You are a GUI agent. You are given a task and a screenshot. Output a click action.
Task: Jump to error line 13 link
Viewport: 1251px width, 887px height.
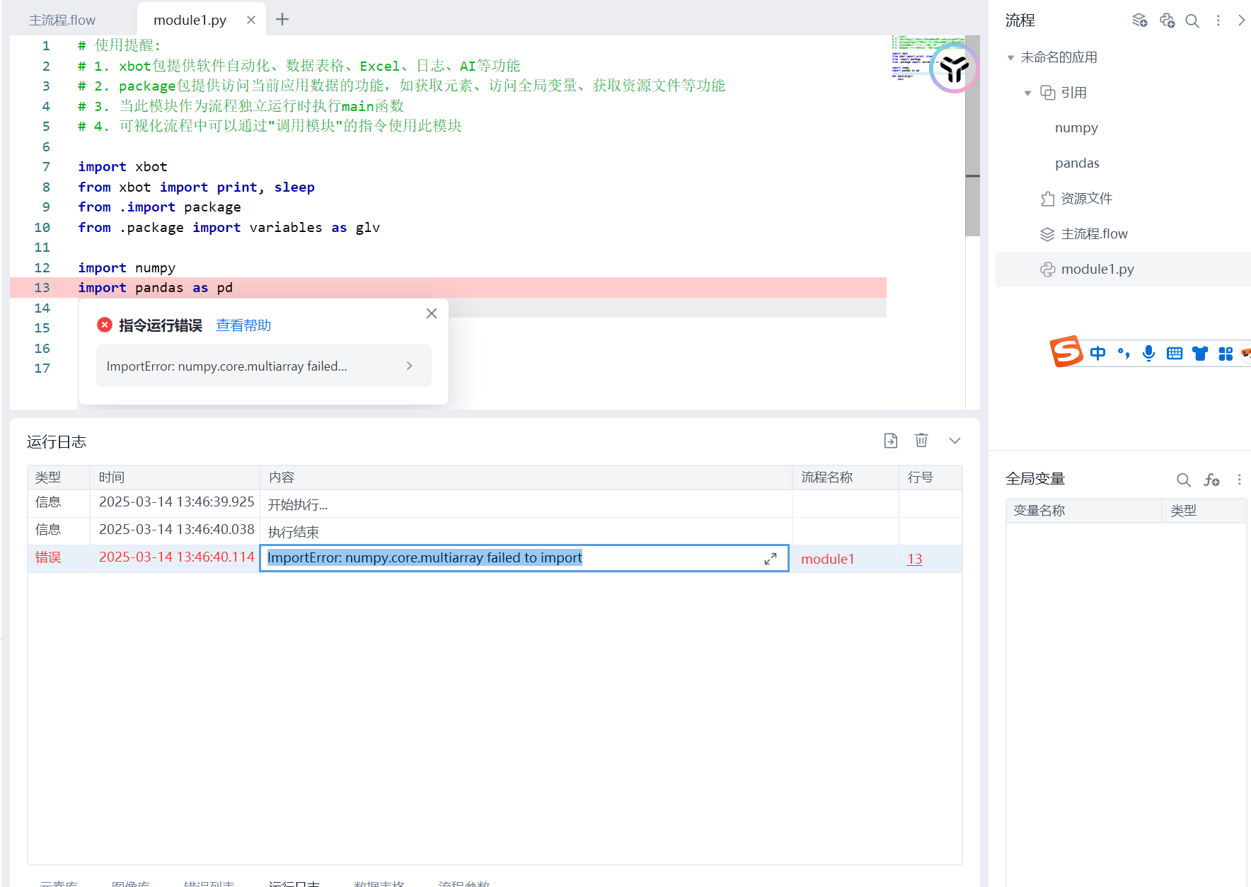(x=914, y=559)
